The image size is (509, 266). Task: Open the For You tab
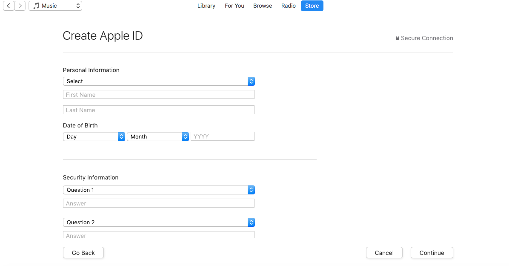[234, 6]
